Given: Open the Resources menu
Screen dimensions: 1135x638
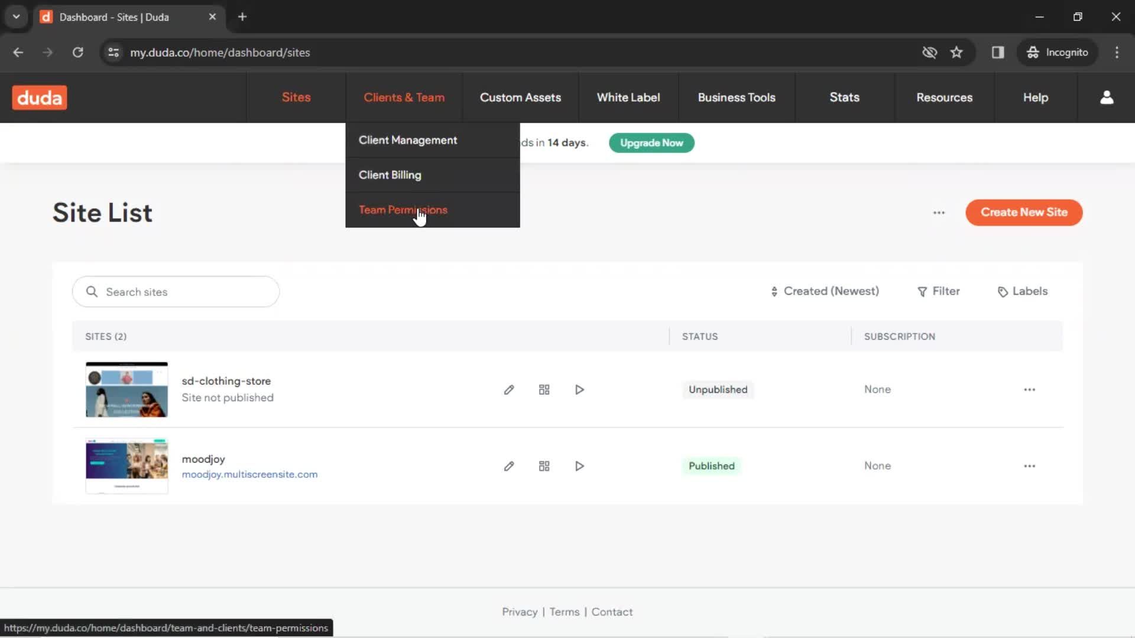Looking at the screenshot, I should pos(944,97).
